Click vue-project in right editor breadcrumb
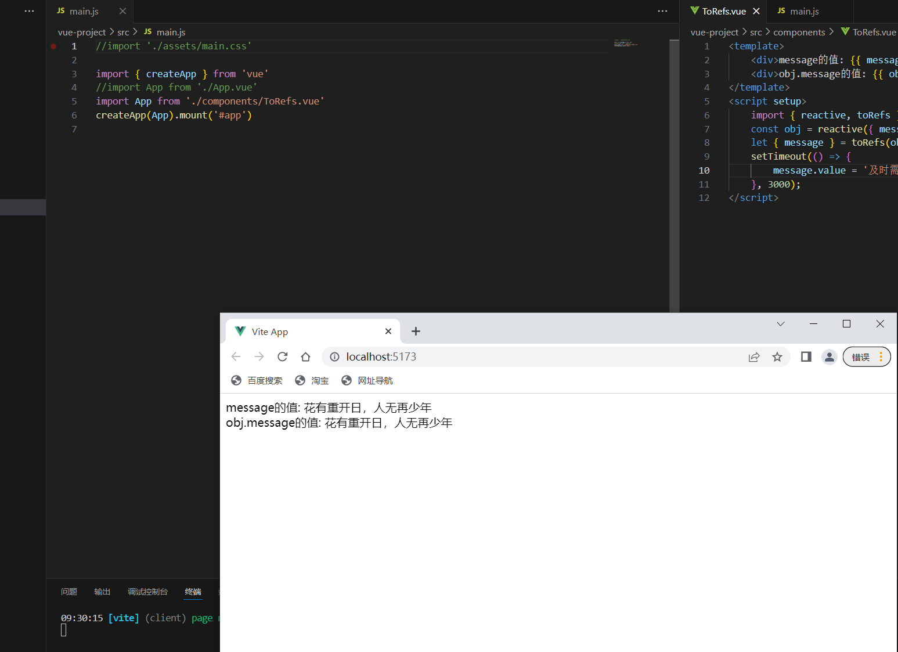The image size is (898, 652). coord(715,32)
